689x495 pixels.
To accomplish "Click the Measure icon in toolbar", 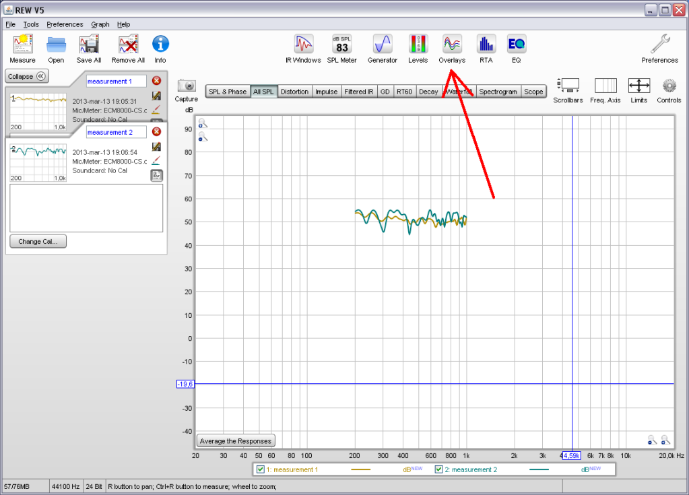I will pos(22,45).
